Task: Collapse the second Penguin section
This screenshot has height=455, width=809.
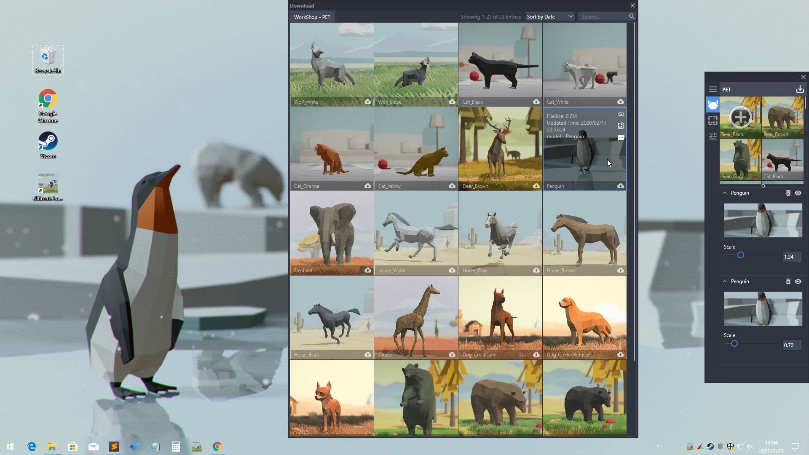Action: [x=725, y=281]
